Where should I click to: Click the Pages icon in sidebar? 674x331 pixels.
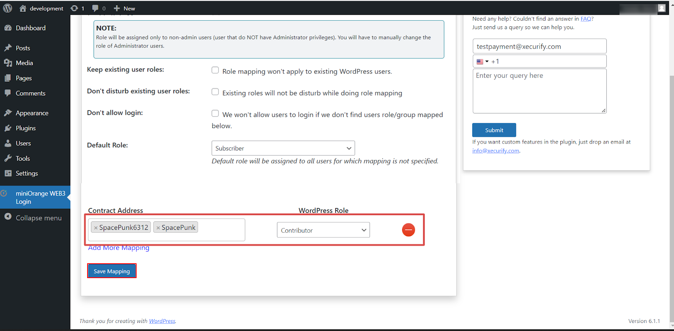(x=8, y=78)
